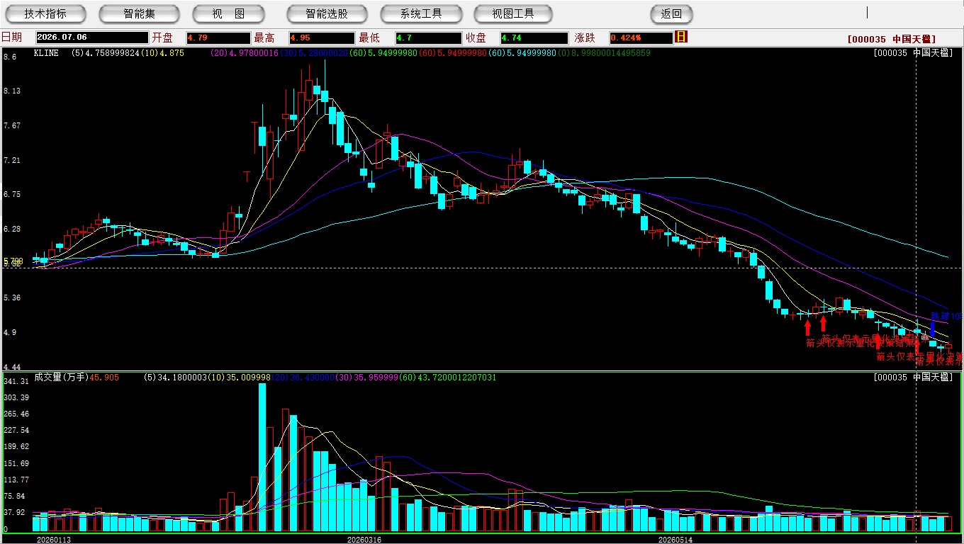Open the 系统工具 menu

pyautogui.click(x=421, y=13)
